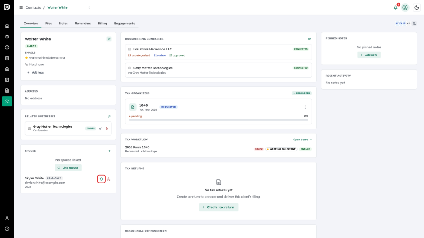The image size is (424, 238).
Task: Open the calculator icon in sidebar
Action: pos(7,58)
